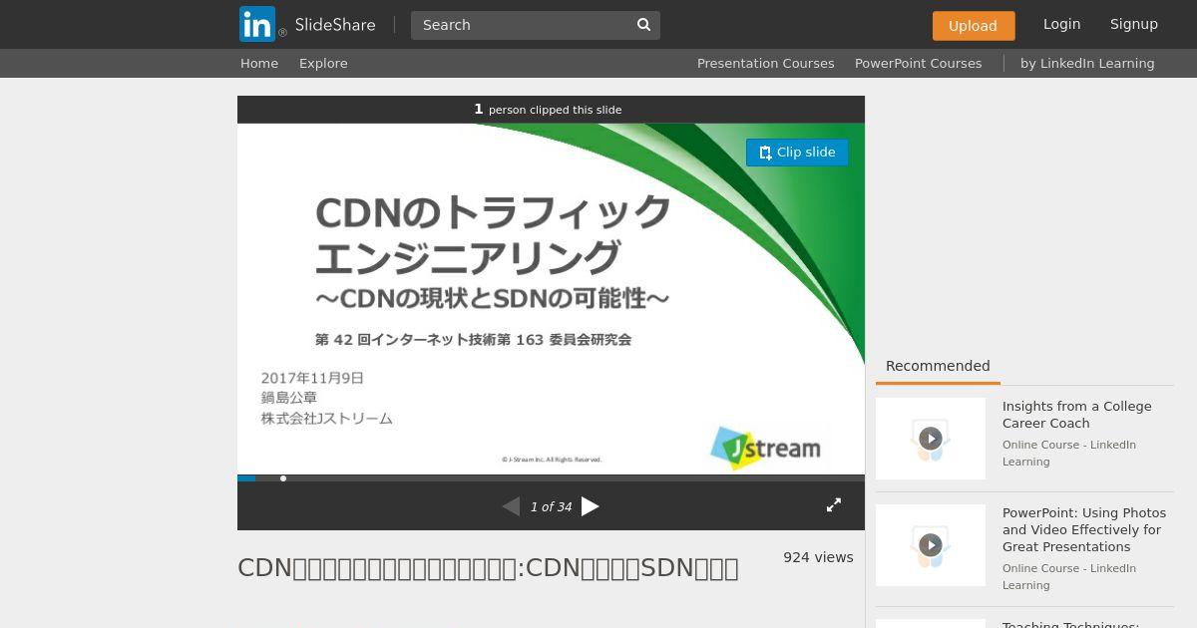This screenshot has height=628, width=1197.
Task: Open the Login link
Action: click(1062, 24)
